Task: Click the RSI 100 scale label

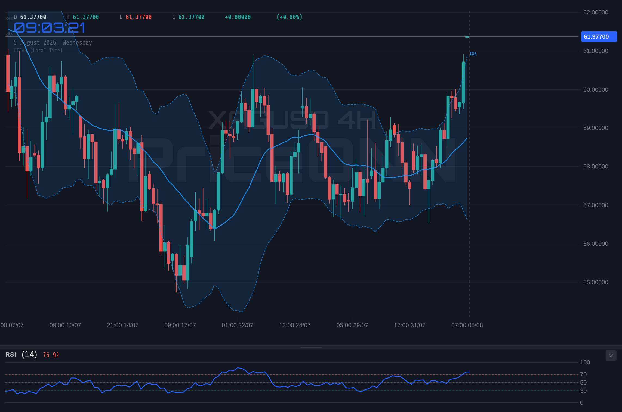Action: (585, 363)
